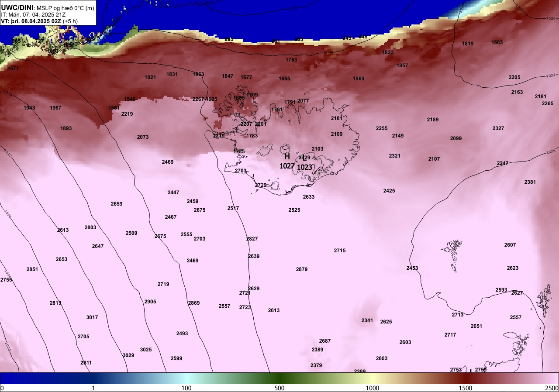Click the height value 2593
Screen dimensions: 559x392
[x=501, y=290]
